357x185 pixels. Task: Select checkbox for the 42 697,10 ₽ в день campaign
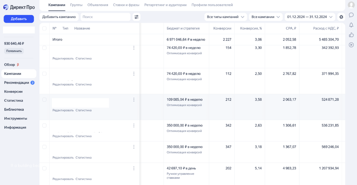click(x=44, y=168)
